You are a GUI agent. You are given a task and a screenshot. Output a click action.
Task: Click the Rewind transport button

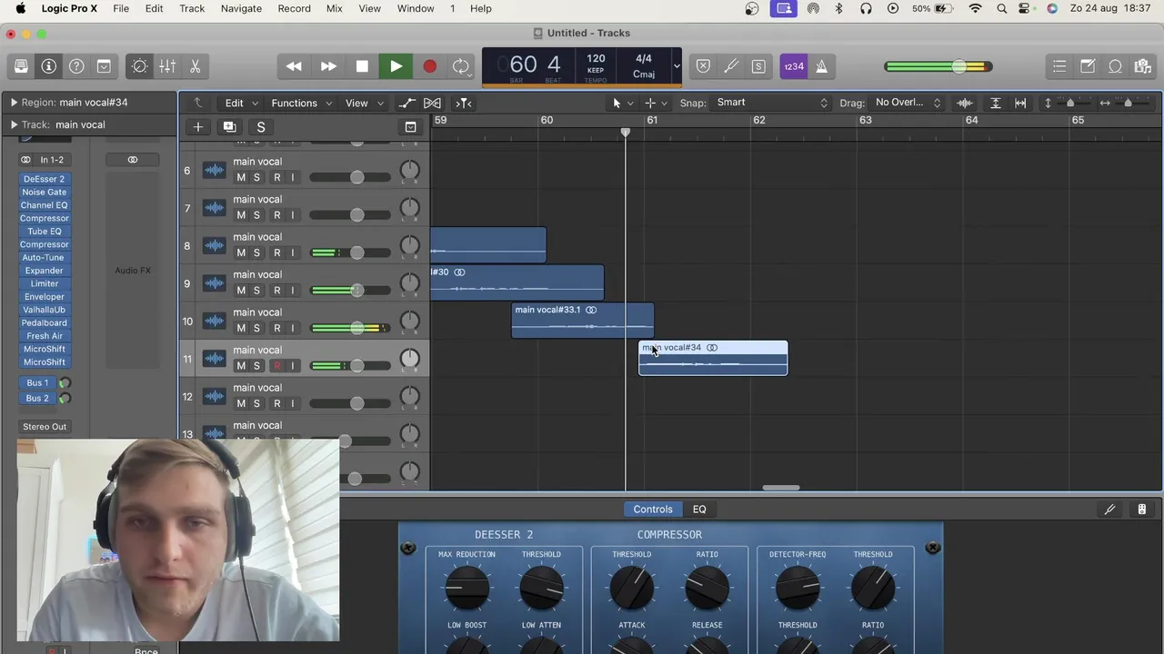coord(294,66)
